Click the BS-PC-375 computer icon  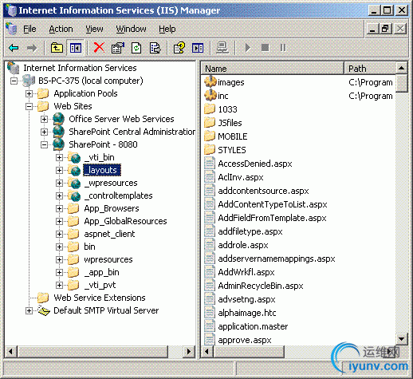[29, 81]
